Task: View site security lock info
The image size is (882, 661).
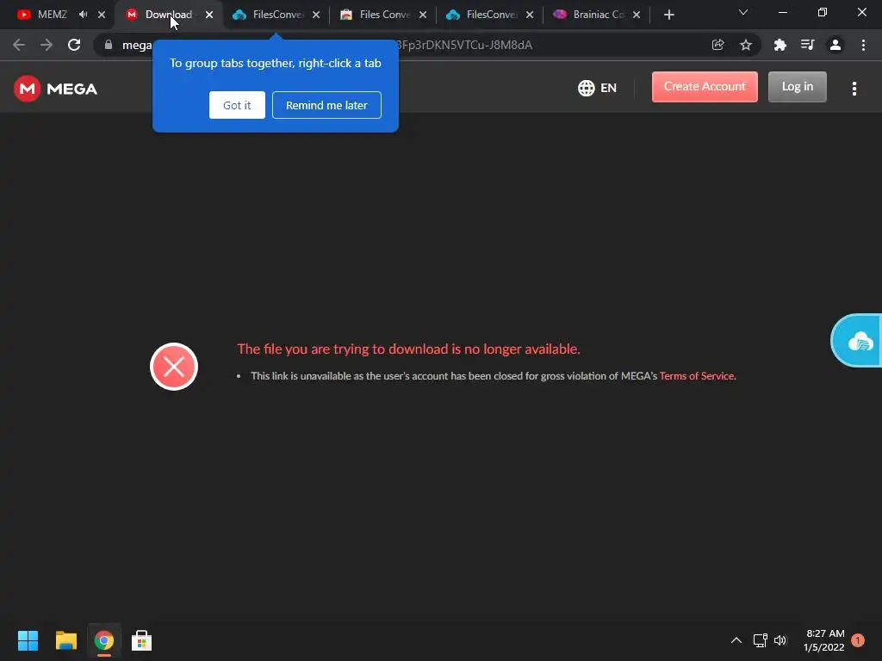Action: [x=109, y=45]
